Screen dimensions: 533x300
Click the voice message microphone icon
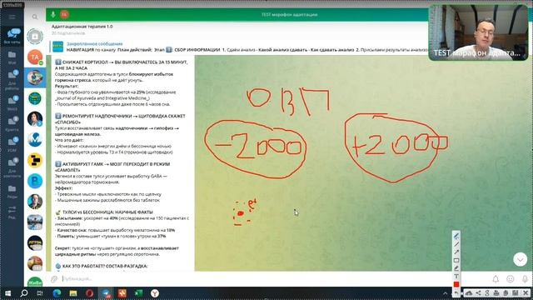(x=525, y=279)
